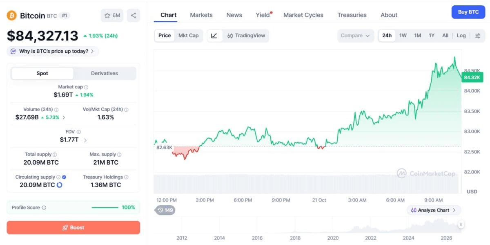Viewport: 490px width, 245px height.
Task: Expand Why is BTC's price up today
Action: click(x=53, y=52)
